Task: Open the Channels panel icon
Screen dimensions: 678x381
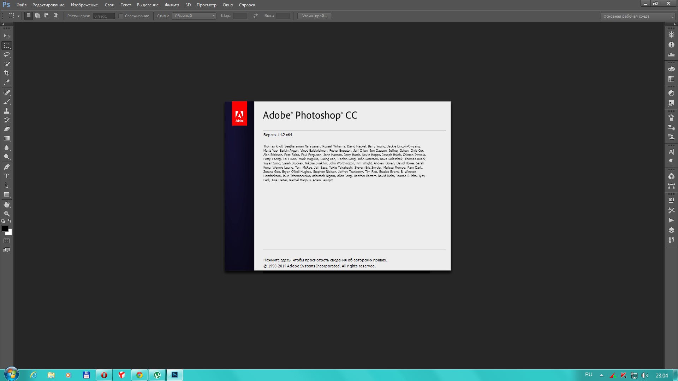Action: point(671,176)
